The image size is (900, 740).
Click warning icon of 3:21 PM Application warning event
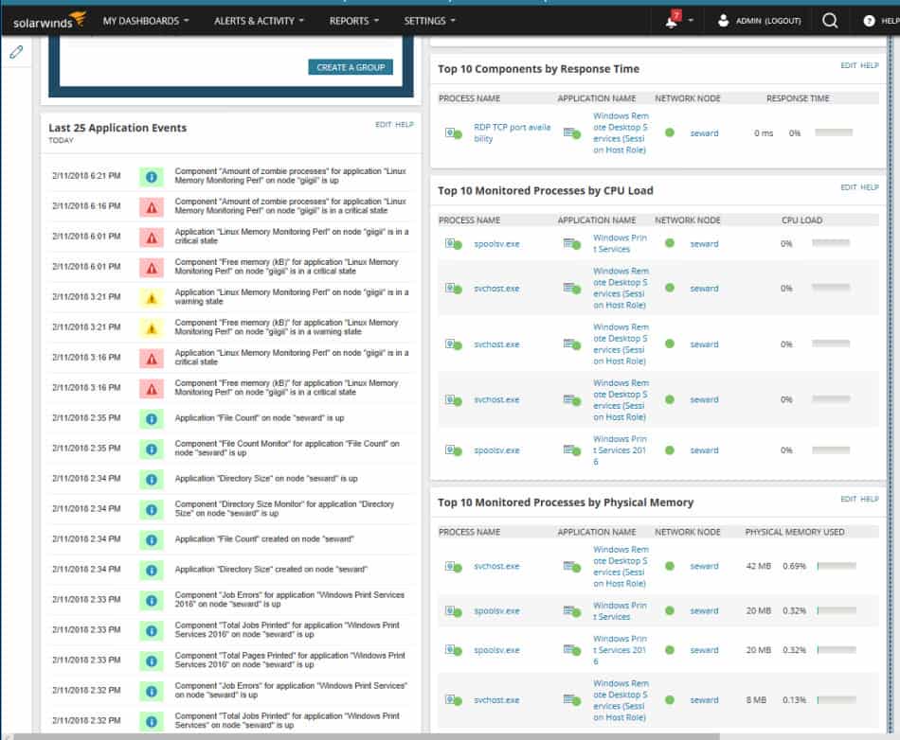[152, 297]
